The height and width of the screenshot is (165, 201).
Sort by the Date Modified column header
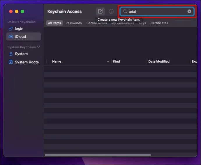[x=168, y=61]
